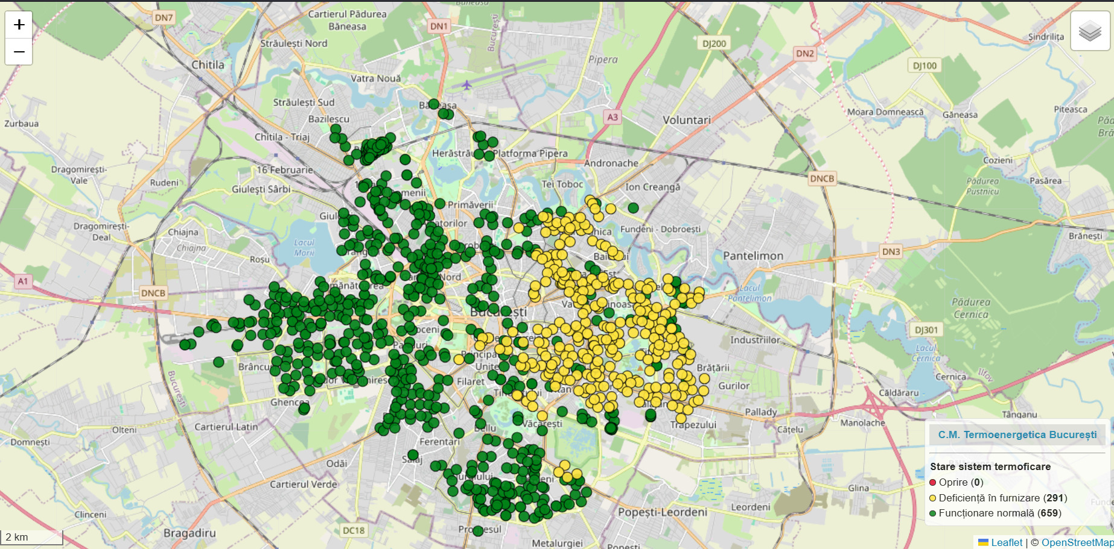Select the isolated green marker near Fundeni
The width and height of the screenshot is (1114, 549).
pyautogui.click(x=633, y=208)
